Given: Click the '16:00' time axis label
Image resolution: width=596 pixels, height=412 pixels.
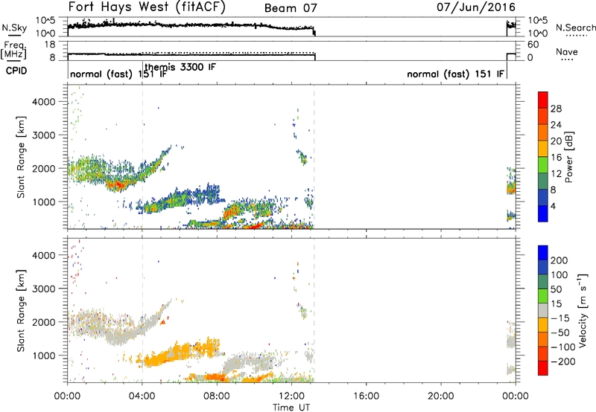Looking at the screenshot, I should click(367, 396).
